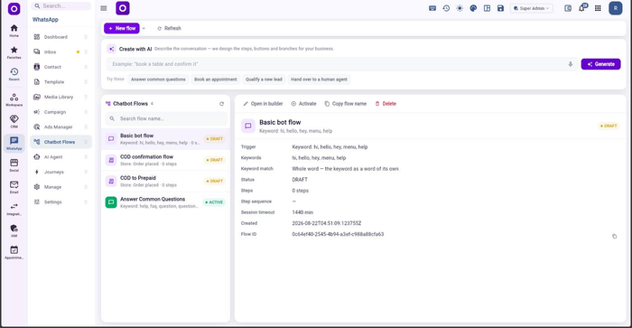Image resolution: width=632 pixels, height=328 pixels.
Task: Choose Hand over to a human agent
Action: (319, 80)
